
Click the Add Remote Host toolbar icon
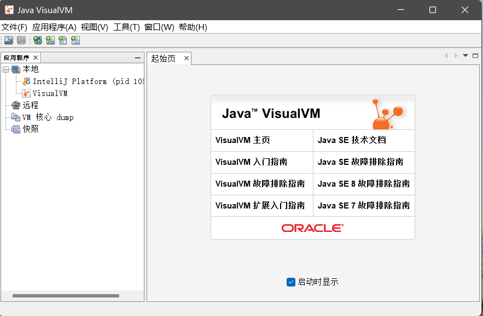pyautogui.click(x=38, y=40)
